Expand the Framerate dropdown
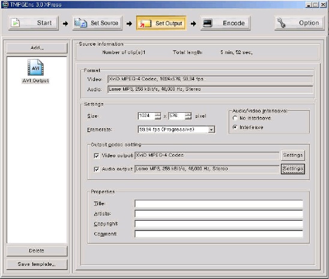 211,130
